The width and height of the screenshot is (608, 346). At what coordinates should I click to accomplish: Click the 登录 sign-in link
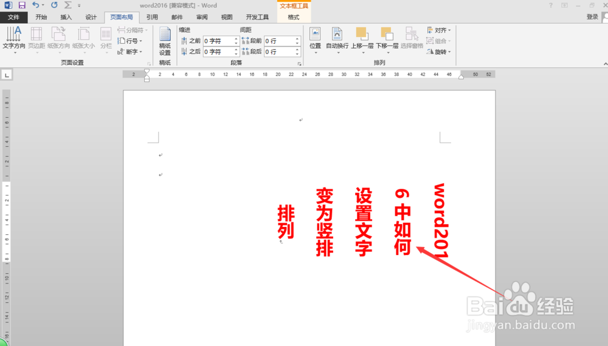point(592,17)
